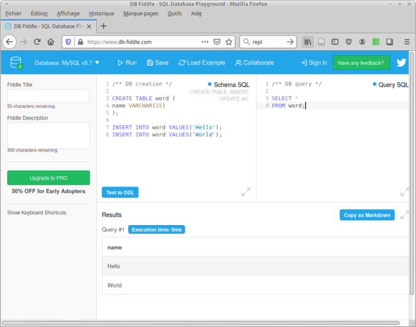Save the fiddle
Image resolution: width=416 pixels, height=327 pixels.
[158, 63]
